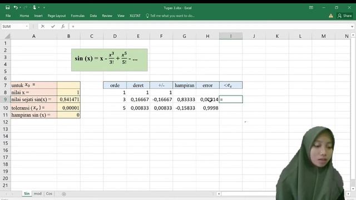
Task: Select row 15 header
Action: tap(5, 143)
